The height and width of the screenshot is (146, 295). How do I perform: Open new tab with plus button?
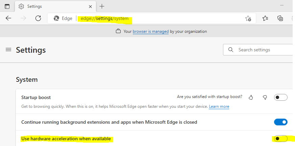pos(102,6)
